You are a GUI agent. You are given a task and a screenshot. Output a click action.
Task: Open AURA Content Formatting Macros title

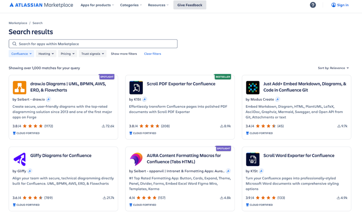point(184,158)
